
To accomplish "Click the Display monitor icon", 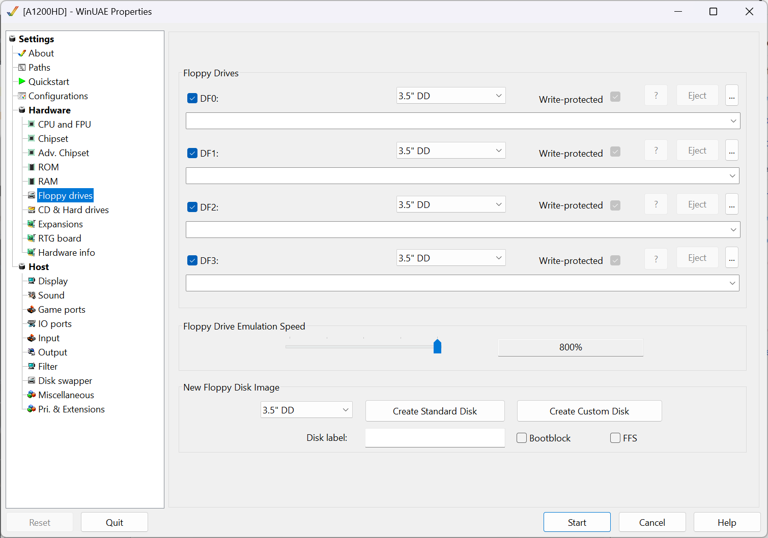I will point(32,281).
